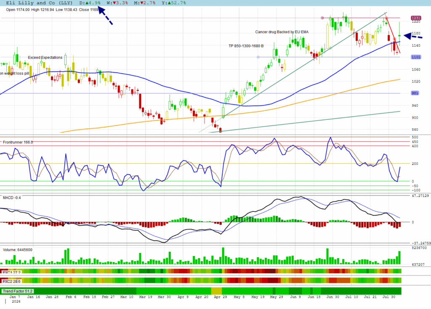
Task: Click the 900 price axis label
Action: [x=415, y=118]
